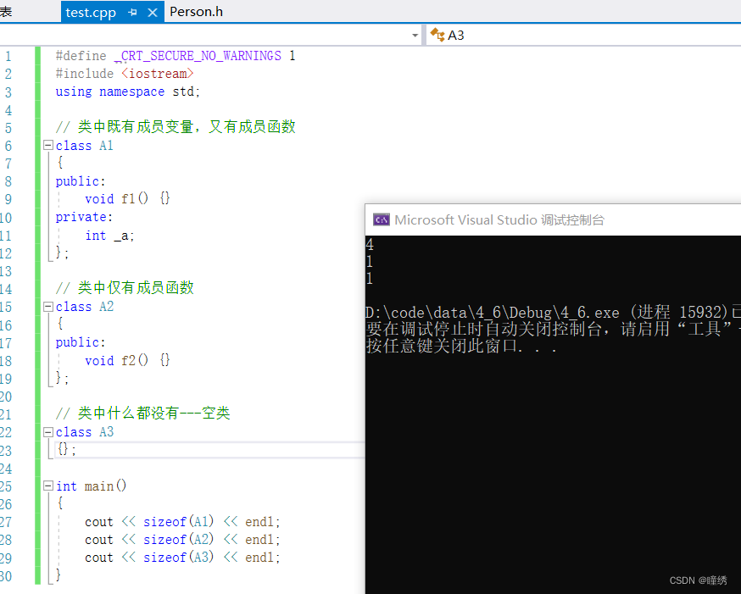Screen dimensions: 741x594
Task: Click the 'cout << sizeof(A1)' line
Action: click(182, 522)
